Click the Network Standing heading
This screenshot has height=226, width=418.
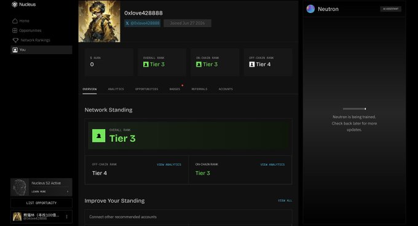click(x=109, y=110)
